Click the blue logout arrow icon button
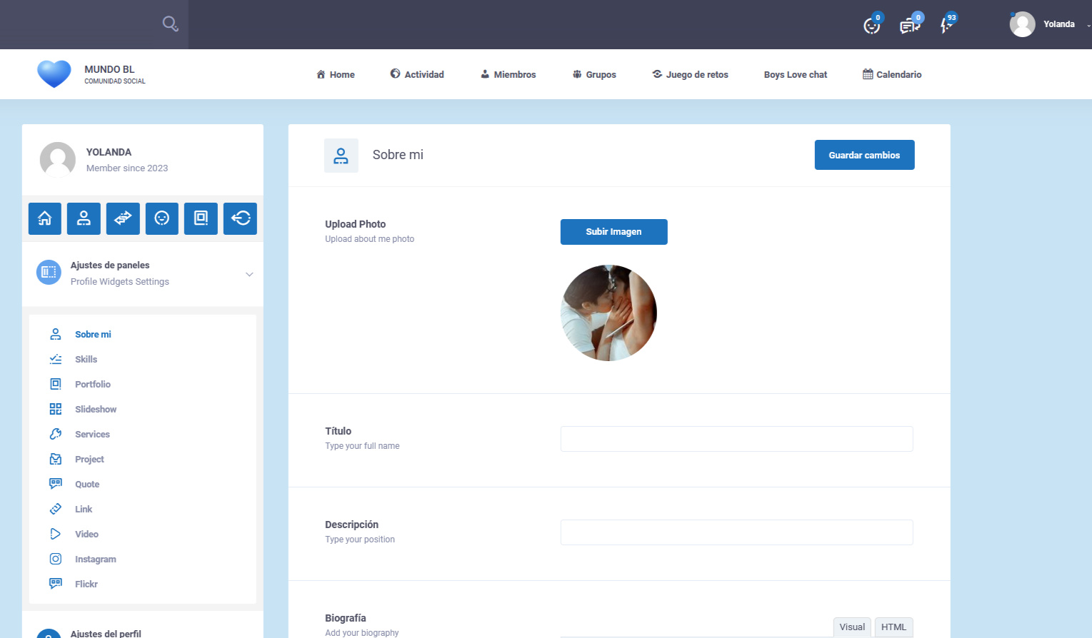Screen dimensions: 1092x638 (240, 218)
